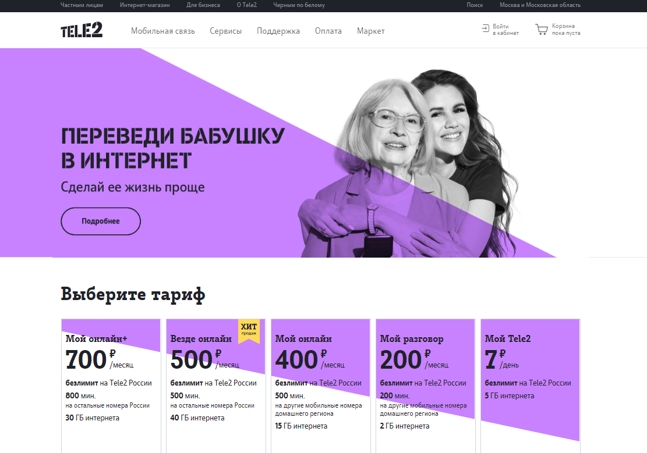The width and height of the screenshot is (647, 453).
Task: Click Поиск in top bar
Action: tap(475, 5)
